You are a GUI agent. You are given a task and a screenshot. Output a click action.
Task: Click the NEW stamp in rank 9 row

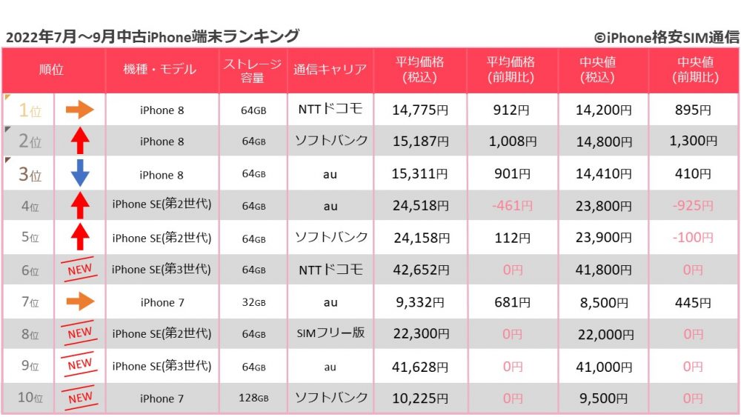click(x=79, y=364)
